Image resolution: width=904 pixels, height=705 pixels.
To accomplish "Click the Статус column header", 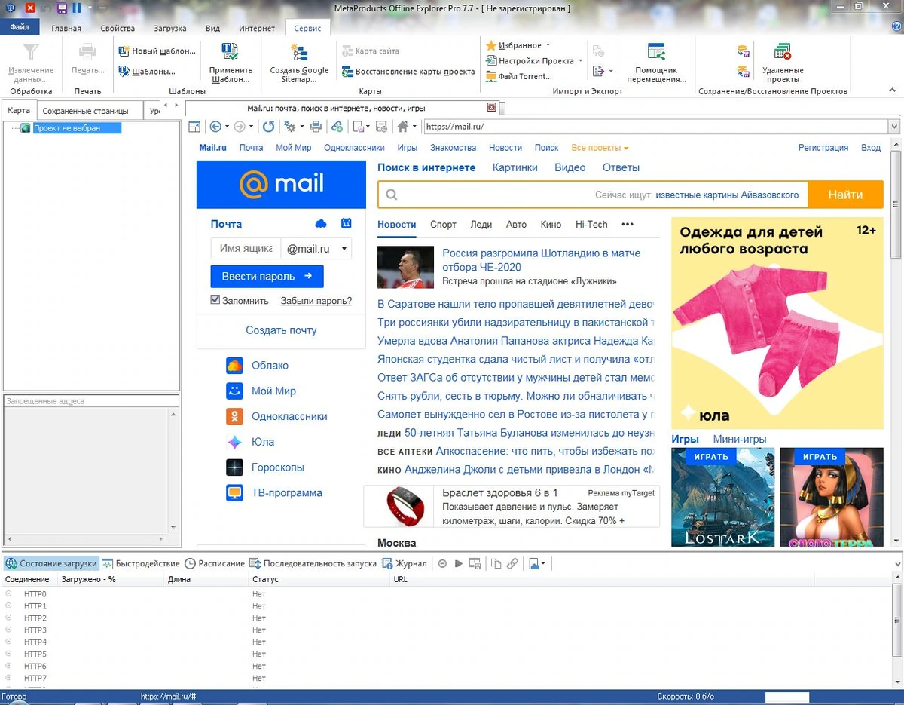I will click(319, 579).
